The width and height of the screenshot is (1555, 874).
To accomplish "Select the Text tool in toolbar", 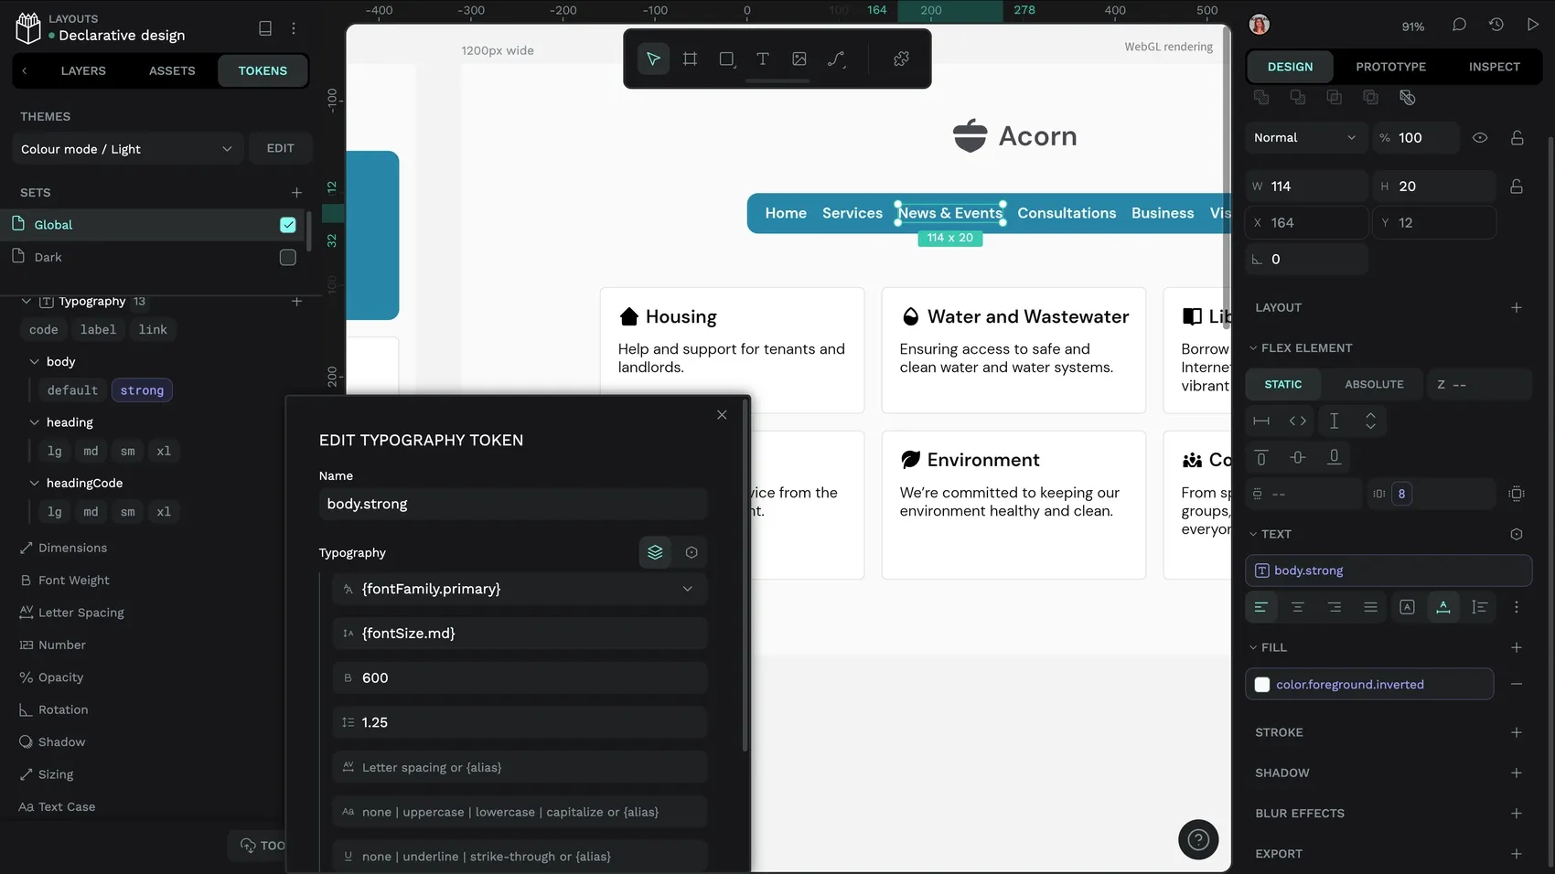I will click(763, 59).
